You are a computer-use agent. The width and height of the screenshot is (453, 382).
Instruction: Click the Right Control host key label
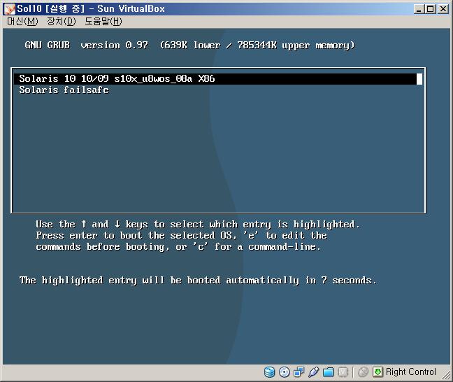411,372
